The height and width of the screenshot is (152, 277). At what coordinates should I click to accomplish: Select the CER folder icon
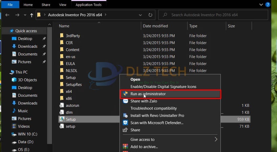point(62,43)
